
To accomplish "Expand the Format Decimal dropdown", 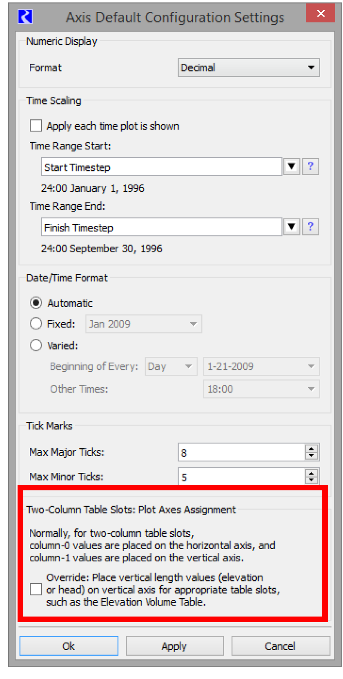I will coord(248,68).
